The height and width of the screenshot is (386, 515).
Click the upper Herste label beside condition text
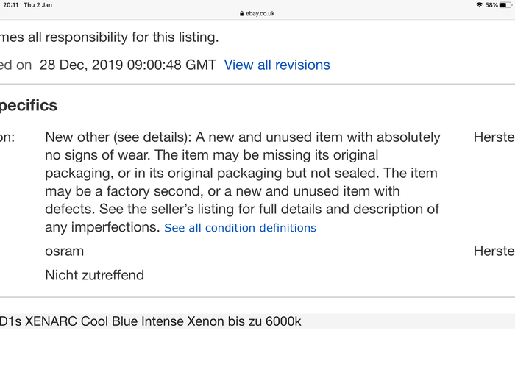(494, 137)
